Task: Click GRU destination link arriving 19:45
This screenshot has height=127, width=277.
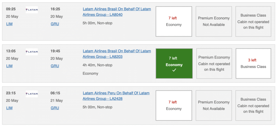Action: click(x=55, y=66)
